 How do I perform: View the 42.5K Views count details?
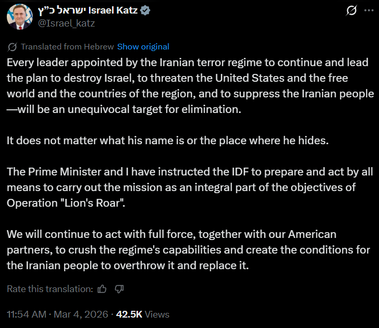point(142,314)
